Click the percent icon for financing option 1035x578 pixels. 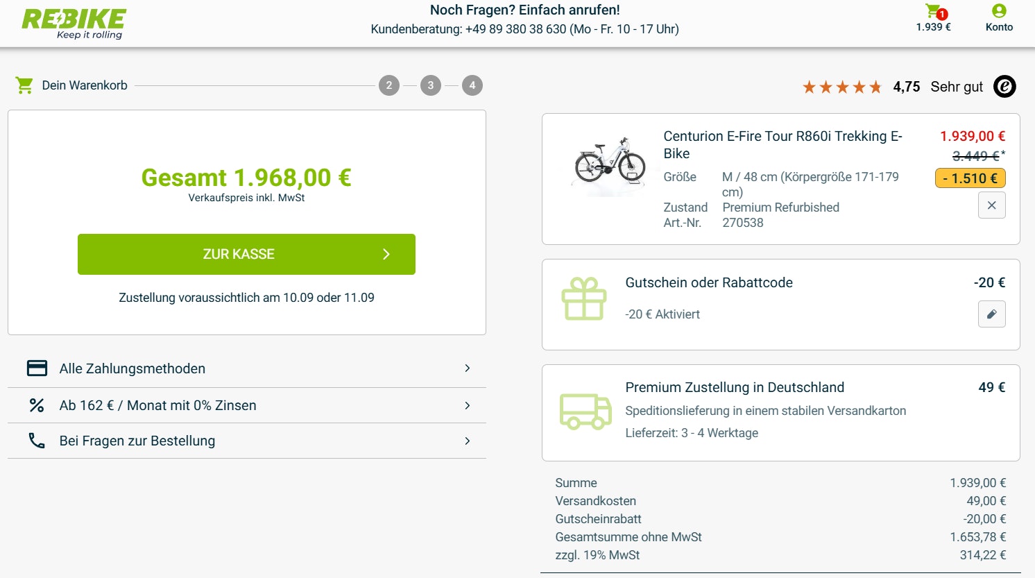coord(36,404)
